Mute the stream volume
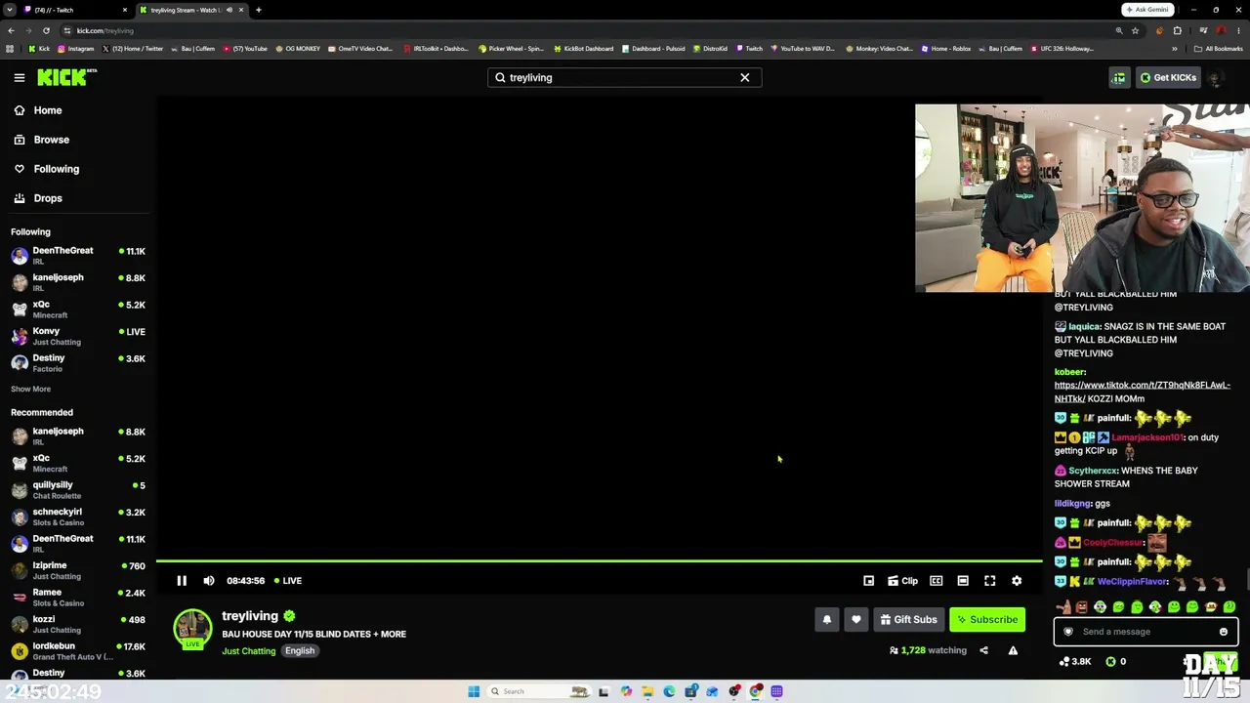 pos(209,580)
